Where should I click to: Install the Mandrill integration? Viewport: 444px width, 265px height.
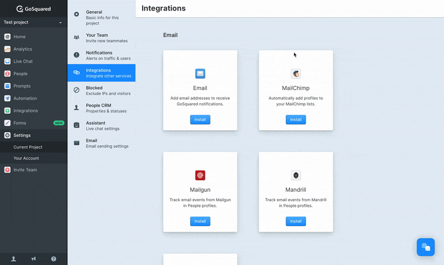(x=296, y=221)
